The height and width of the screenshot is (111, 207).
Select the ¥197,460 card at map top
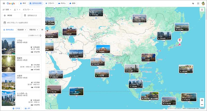96,12
